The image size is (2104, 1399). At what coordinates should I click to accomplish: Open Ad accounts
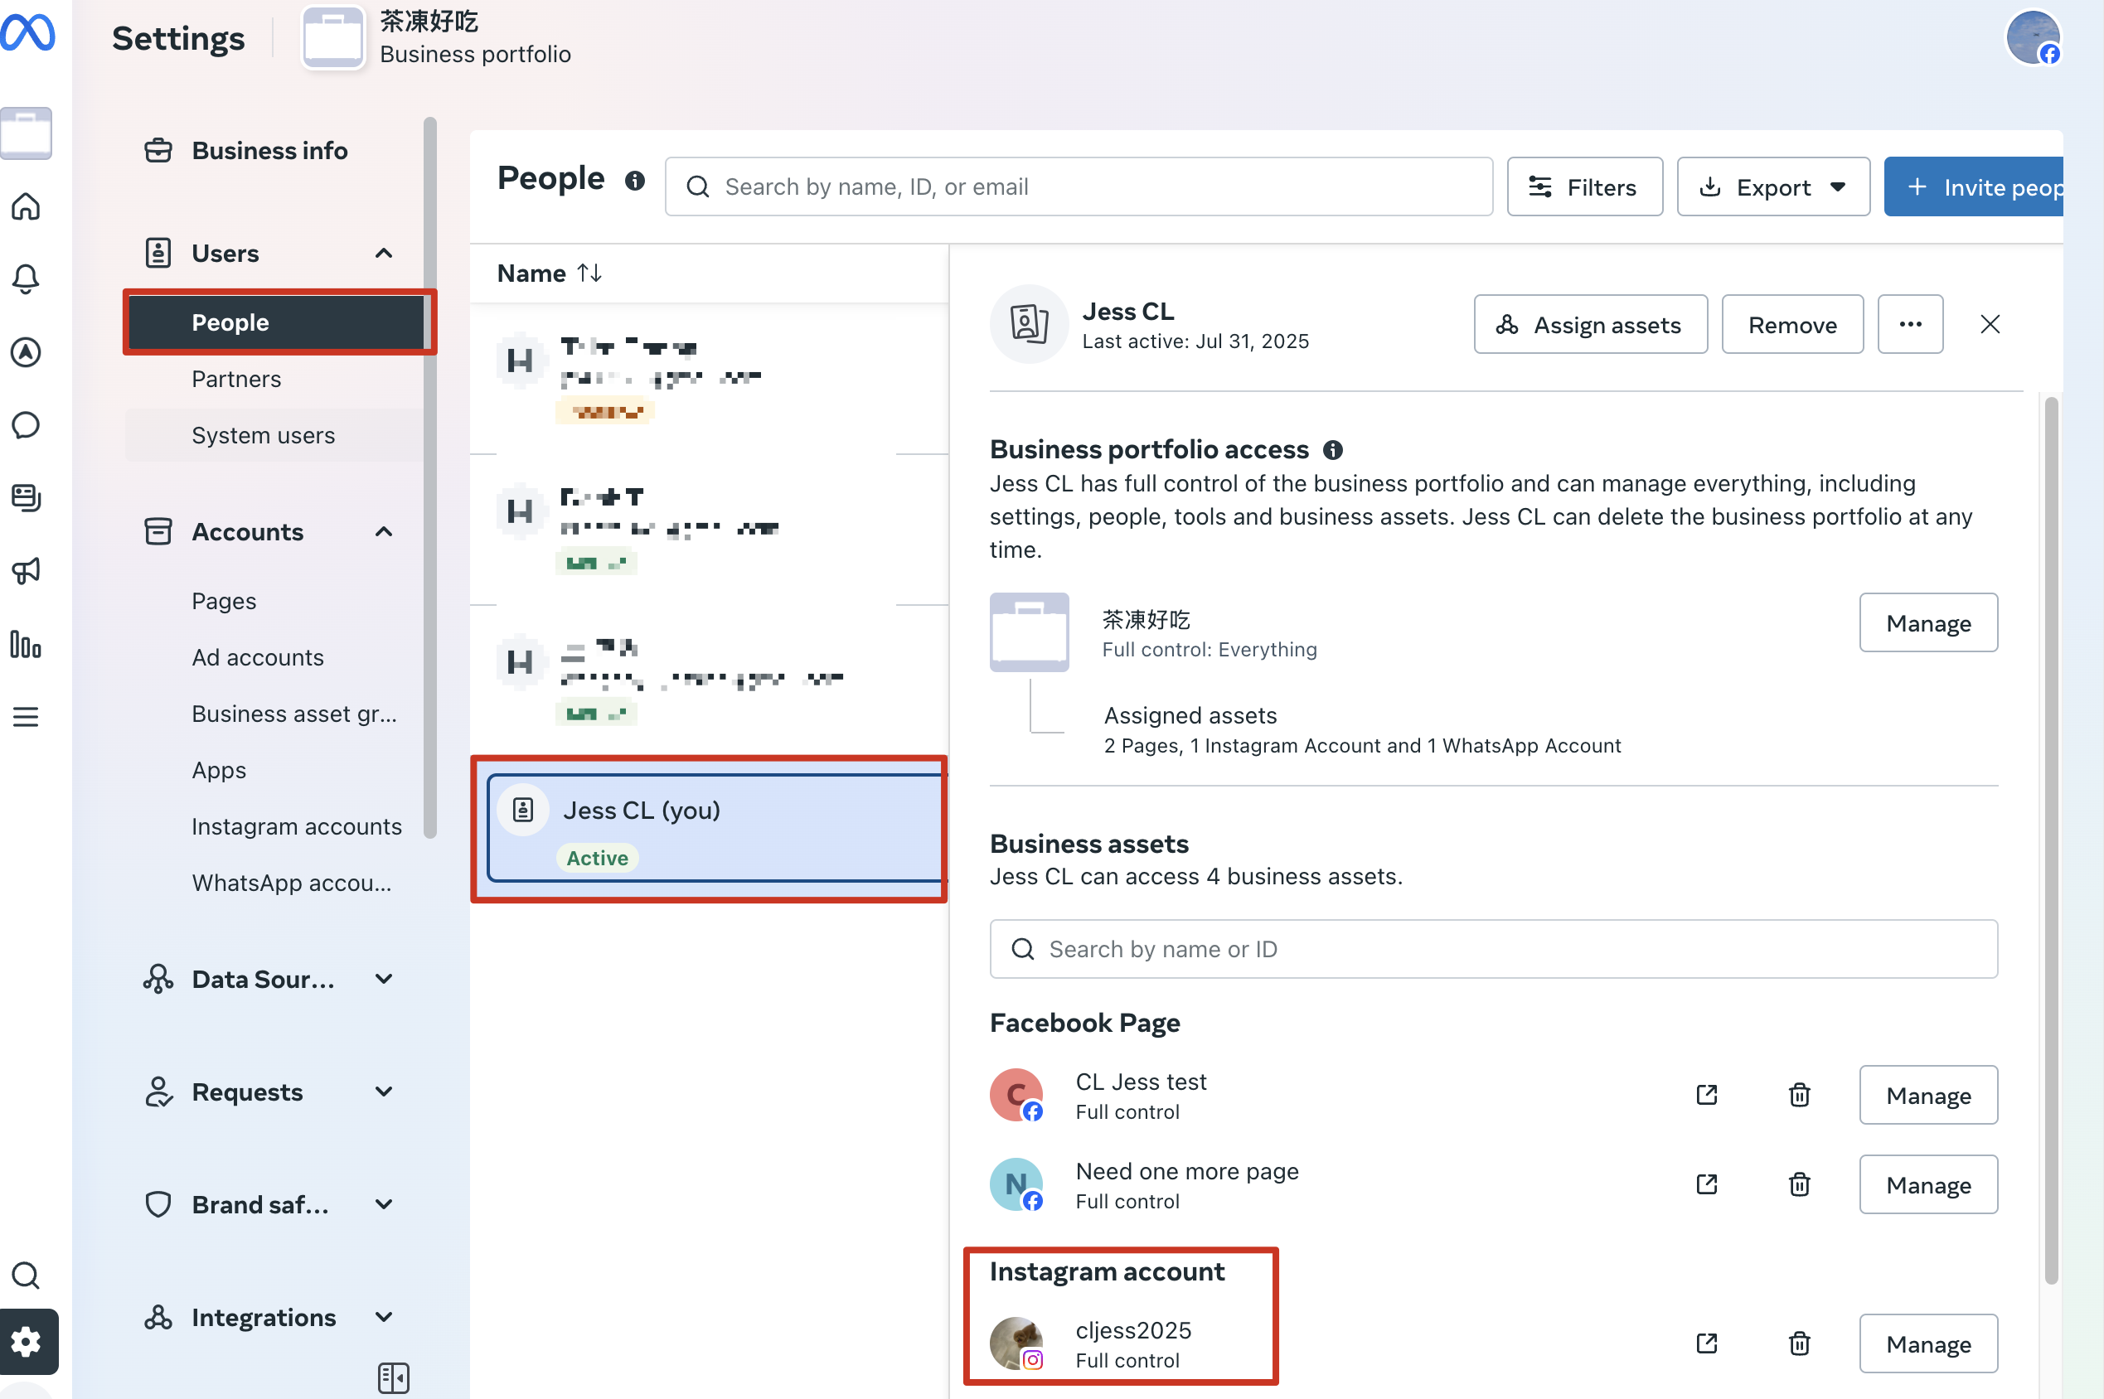[x=257, y=656]
